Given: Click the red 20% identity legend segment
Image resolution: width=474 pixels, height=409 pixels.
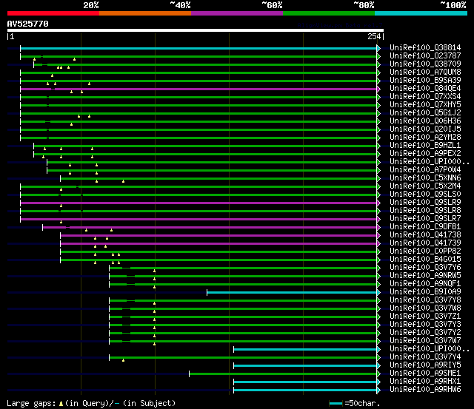Looking at the screenshot, I should [x=53, y=13].
